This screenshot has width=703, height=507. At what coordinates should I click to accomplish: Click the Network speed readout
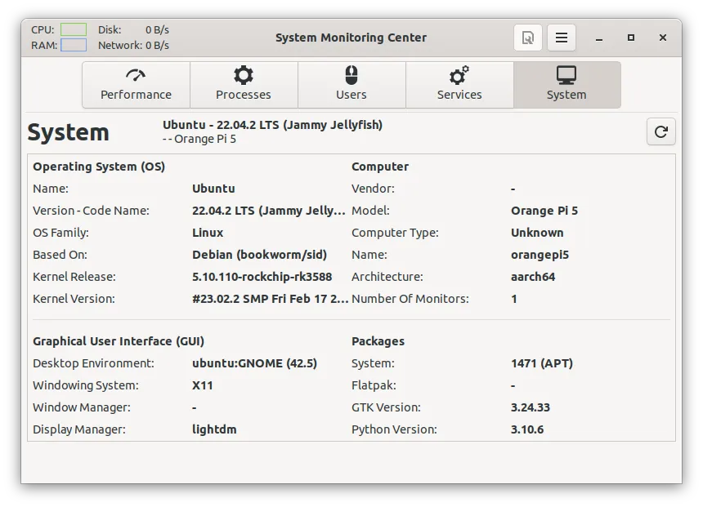157,45
